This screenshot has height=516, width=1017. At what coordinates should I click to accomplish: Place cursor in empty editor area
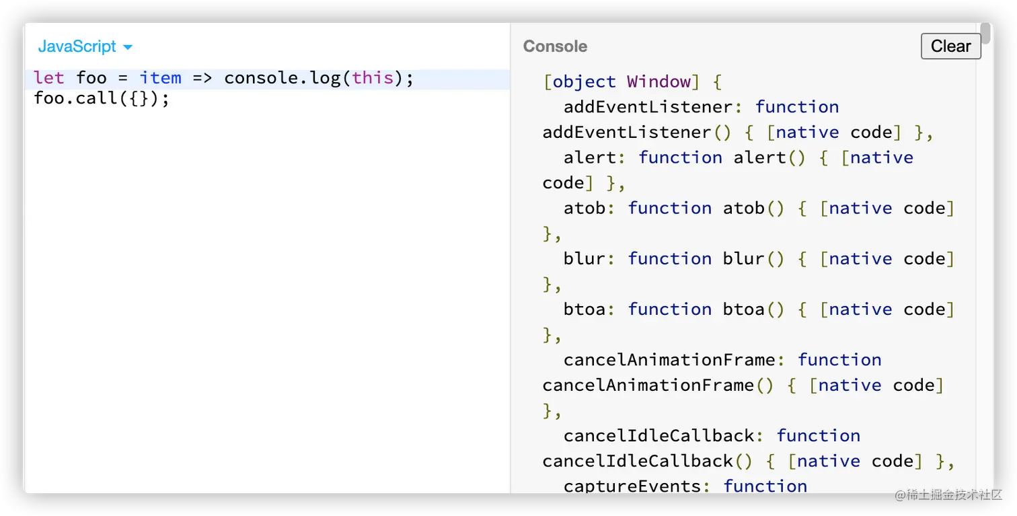coord(266,296)
